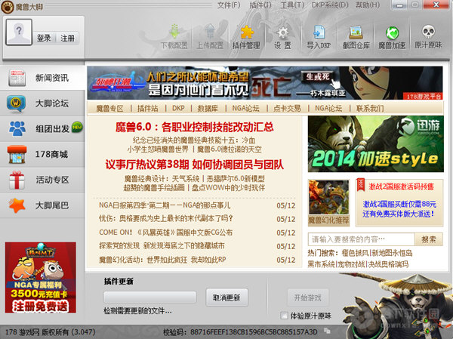
Task: Open news COME ON 风暴英雄 CG公布
Action: pyautogui.click(x=165, y=233)
